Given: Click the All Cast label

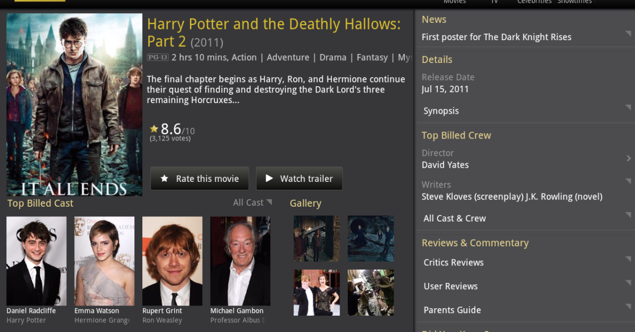Looking at the screenshot, I should coord(248,202).
